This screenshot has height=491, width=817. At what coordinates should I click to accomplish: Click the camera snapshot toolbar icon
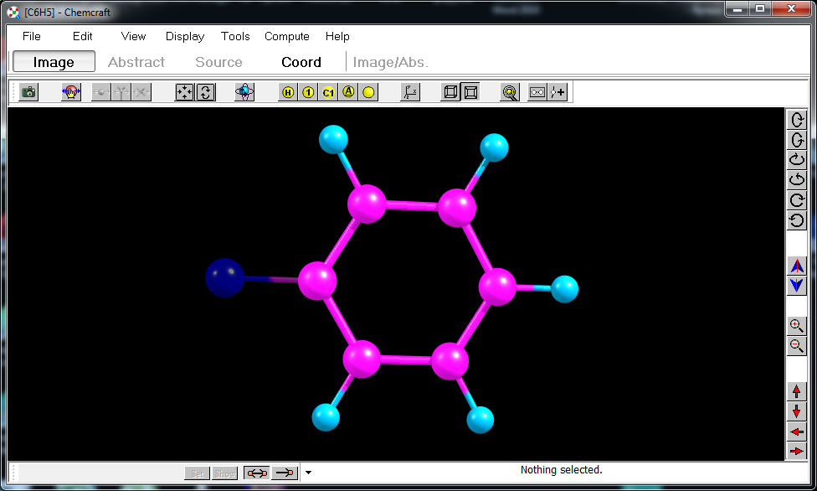[x=29, y=92]
